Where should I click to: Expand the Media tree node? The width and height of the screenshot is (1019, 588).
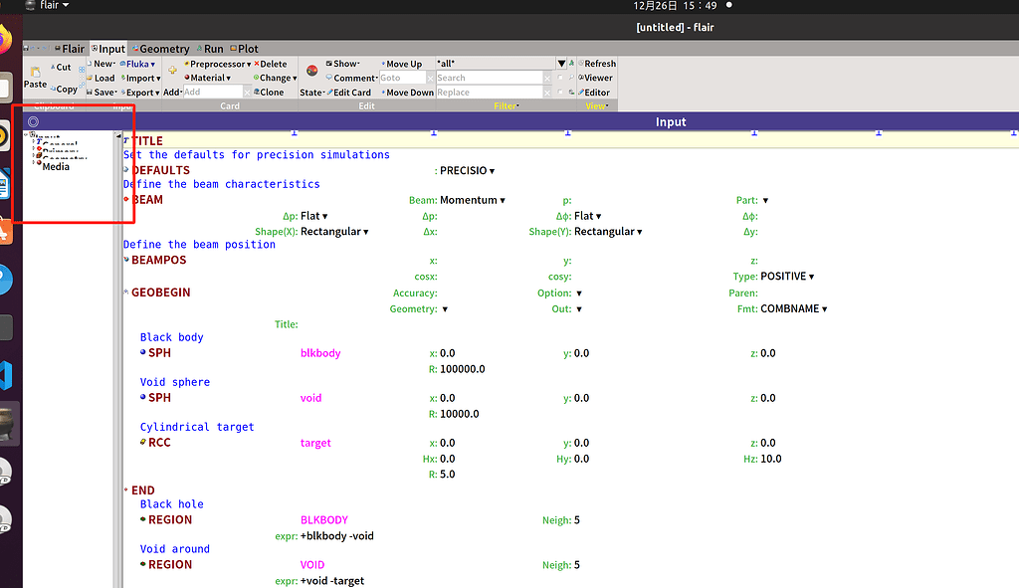(34, 162)
